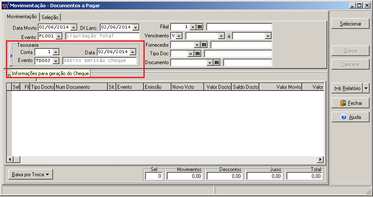Open the Tesouraria Evento TD003 dropdown
373x197 pixels.
tap(56, 61)
